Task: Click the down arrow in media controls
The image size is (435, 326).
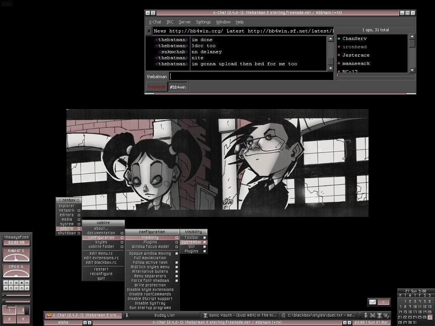Action: (x=27, y=288)
